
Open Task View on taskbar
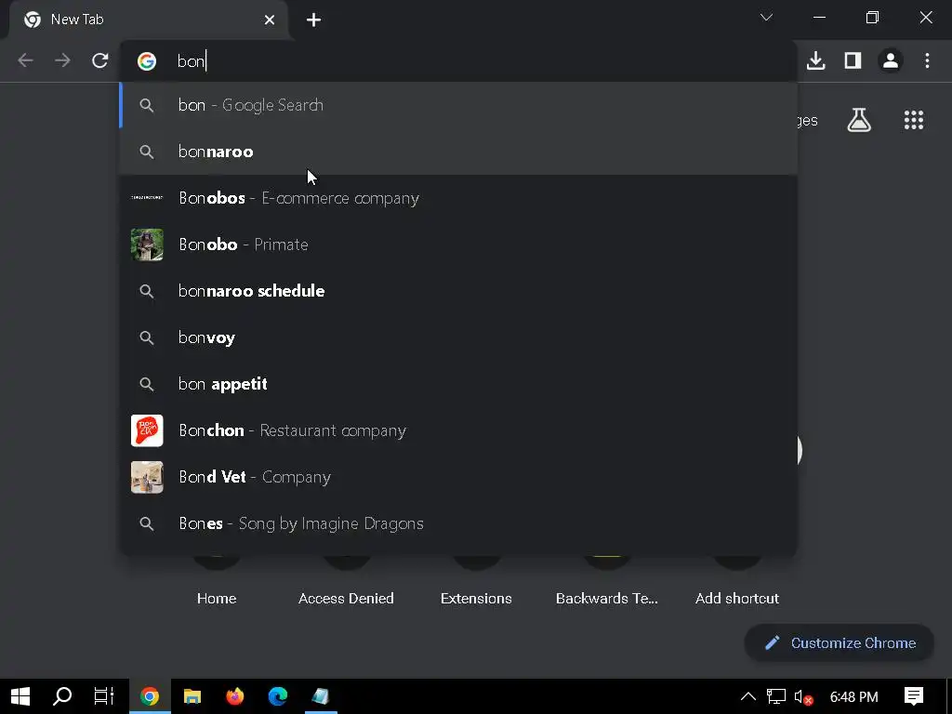tap(104, 696)
